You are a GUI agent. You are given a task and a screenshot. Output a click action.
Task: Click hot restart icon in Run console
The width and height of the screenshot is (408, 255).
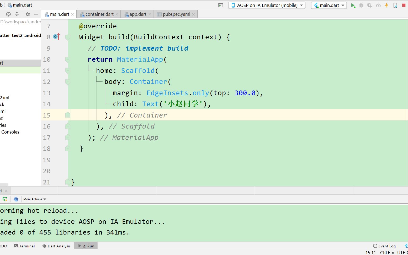pos(5,199)
